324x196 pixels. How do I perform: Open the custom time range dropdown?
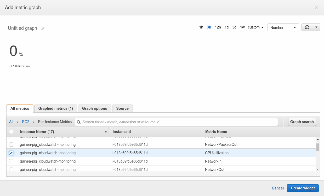255,27
